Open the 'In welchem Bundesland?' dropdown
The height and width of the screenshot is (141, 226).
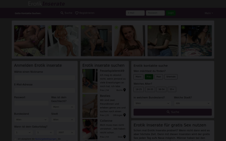(x=152, y=103)
